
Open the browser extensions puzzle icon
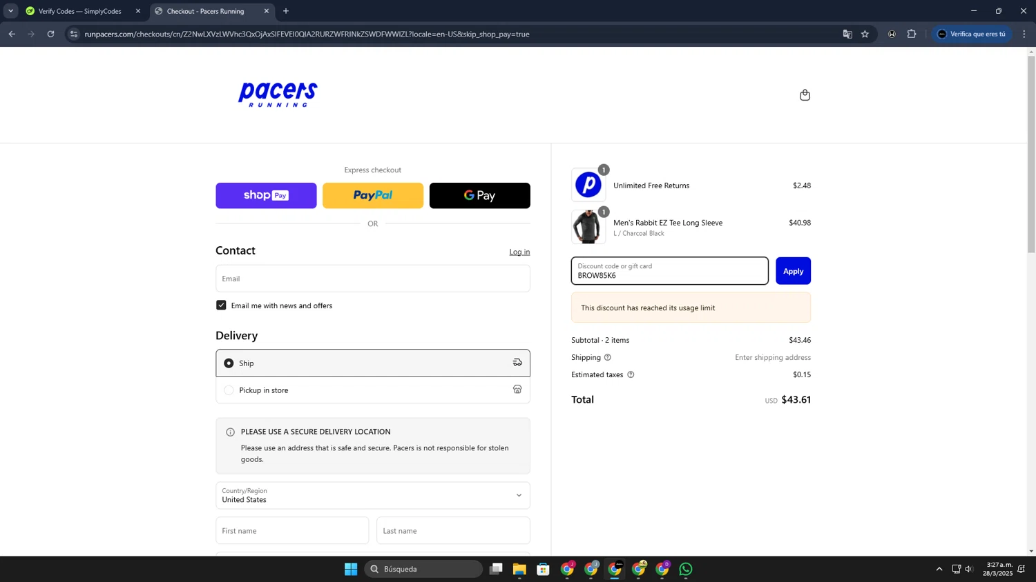912,34
